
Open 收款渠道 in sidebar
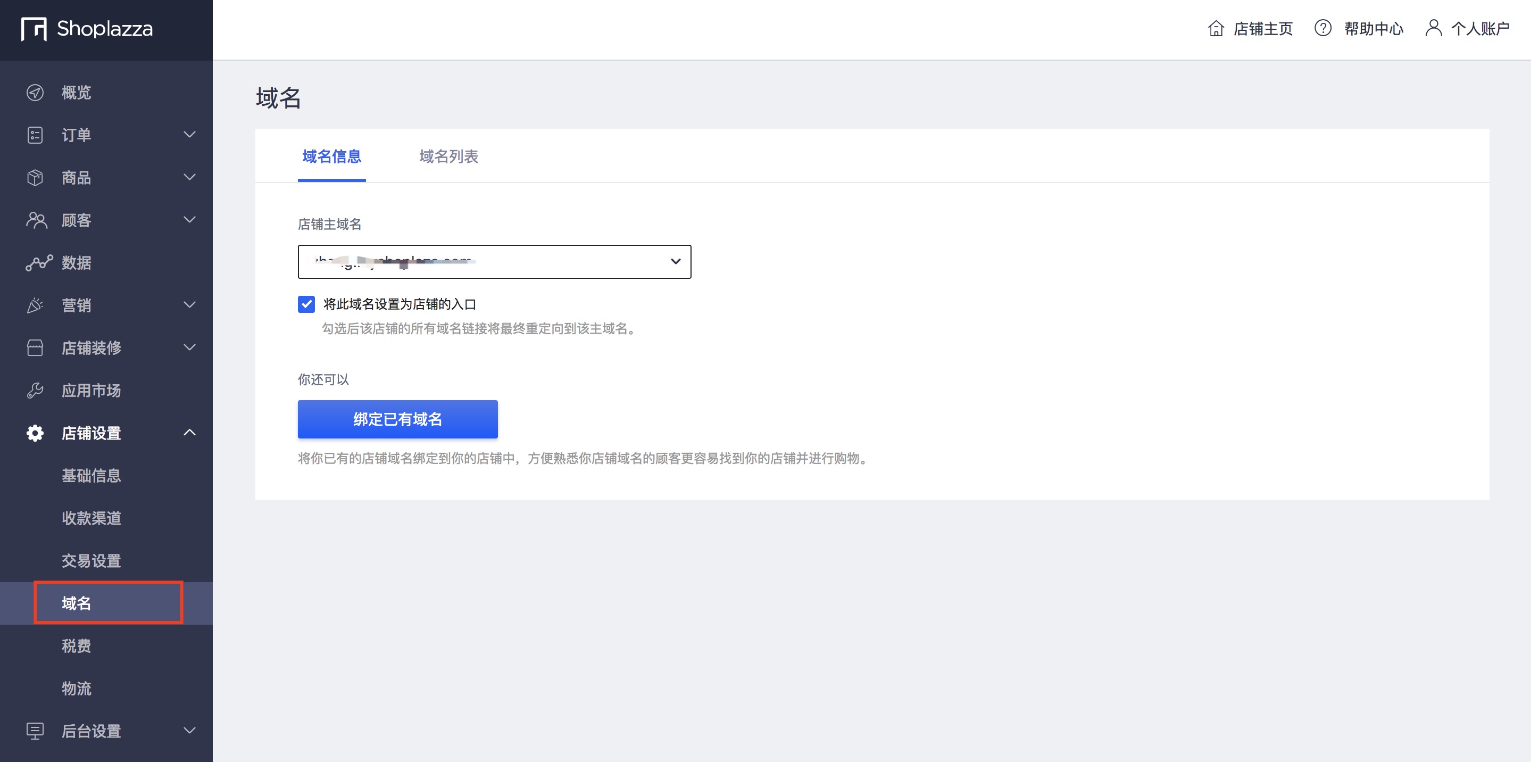point(91,518)
